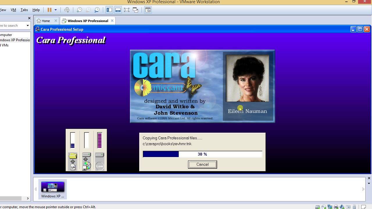372x209 pixels.
Task: Click the purple disk space gauge
Action: pos(100,140)
